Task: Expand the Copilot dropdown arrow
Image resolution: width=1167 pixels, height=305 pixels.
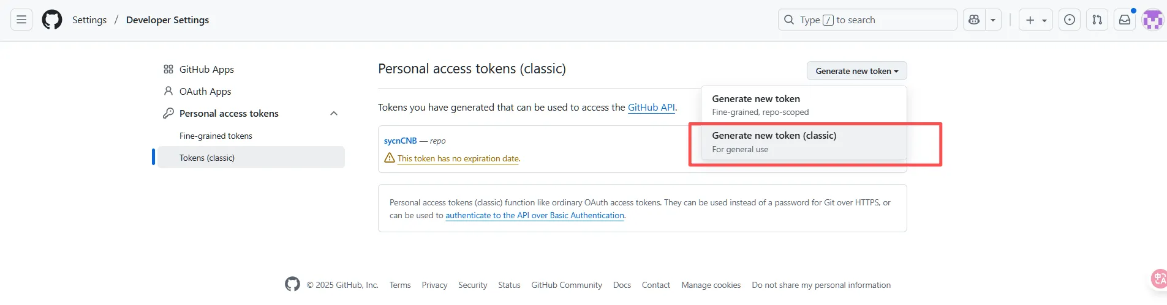Action: [x=993, y=20]
